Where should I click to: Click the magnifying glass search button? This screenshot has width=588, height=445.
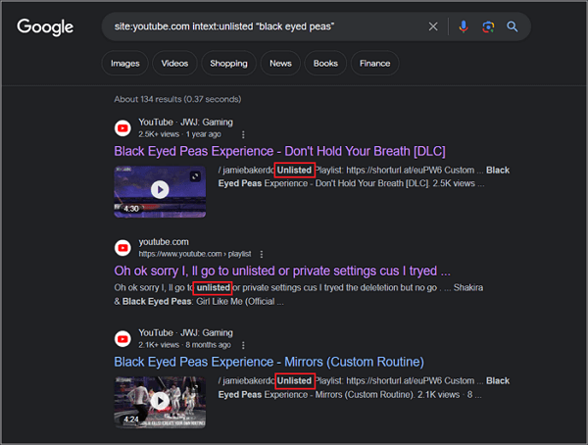click(512, 26)
